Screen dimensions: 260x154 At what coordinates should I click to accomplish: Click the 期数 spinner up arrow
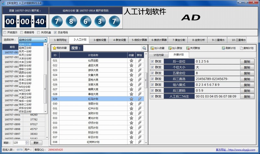27,142
